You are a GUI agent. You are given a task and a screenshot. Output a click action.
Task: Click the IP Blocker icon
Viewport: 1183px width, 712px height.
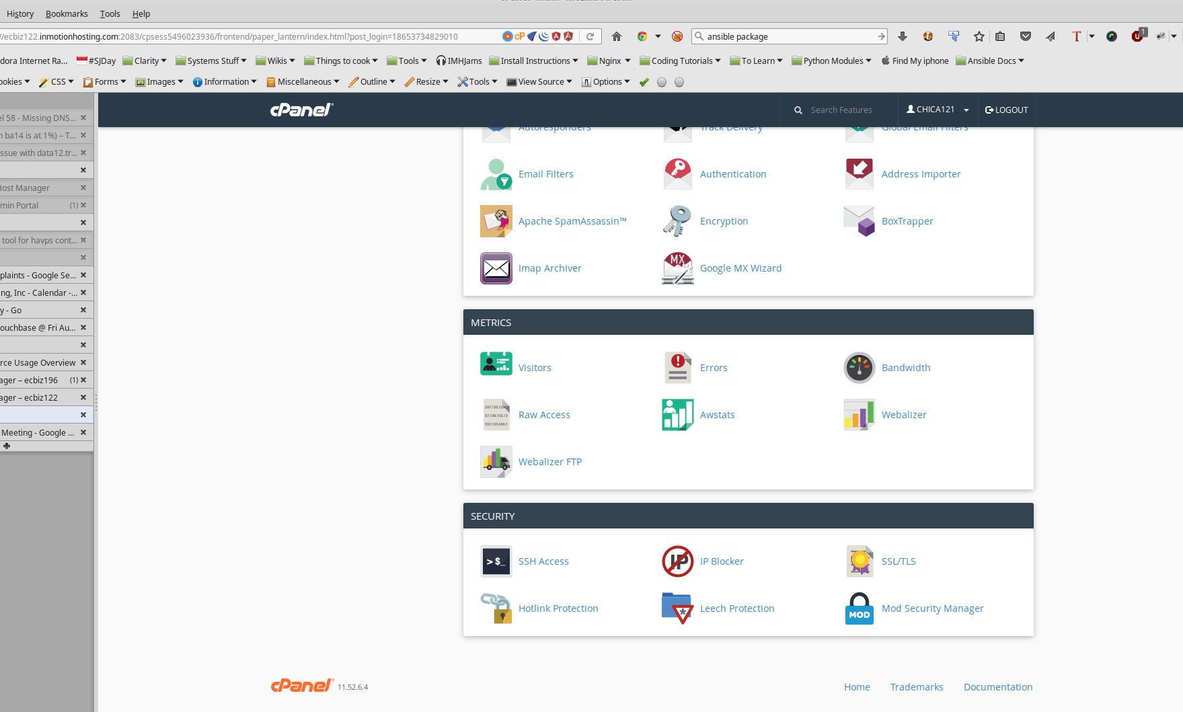677,561
